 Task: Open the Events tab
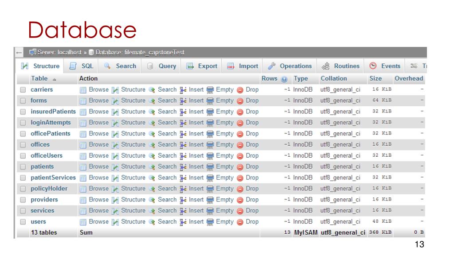[x=385, y=66]
